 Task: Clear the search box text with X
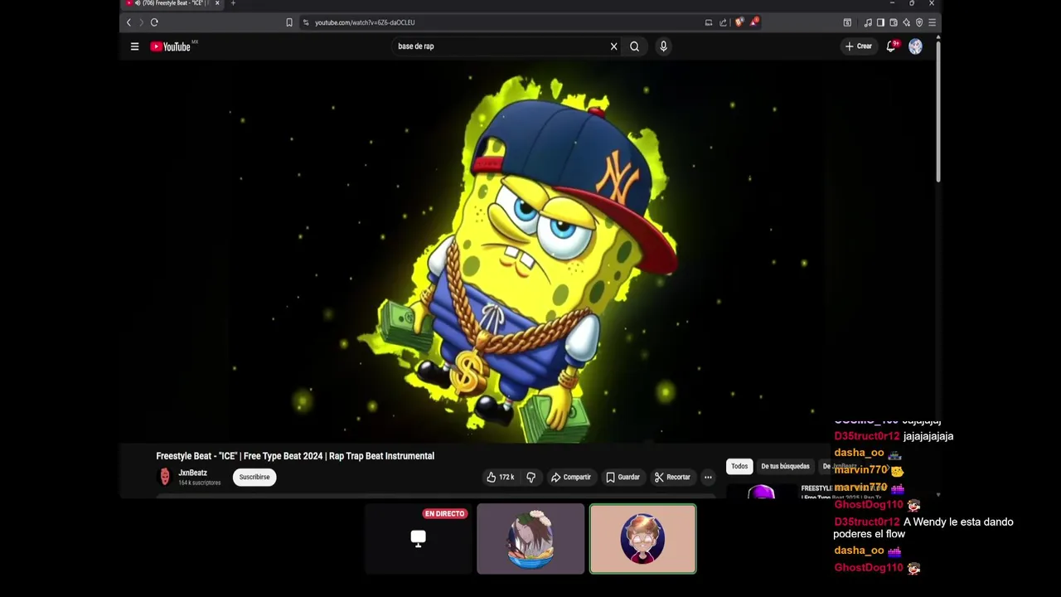[613, 46]
